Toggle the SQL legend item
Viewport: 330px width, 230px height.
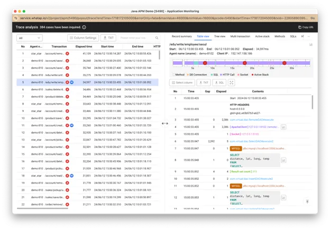point(215,75)
